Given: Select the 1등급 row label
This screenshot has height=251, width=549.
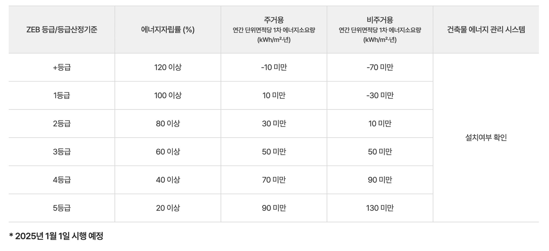Looking at the screenshot, I should (62, 95).
